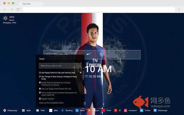Open the Tmall shortcut icon
184x115 pixels.
coord(103,110)
